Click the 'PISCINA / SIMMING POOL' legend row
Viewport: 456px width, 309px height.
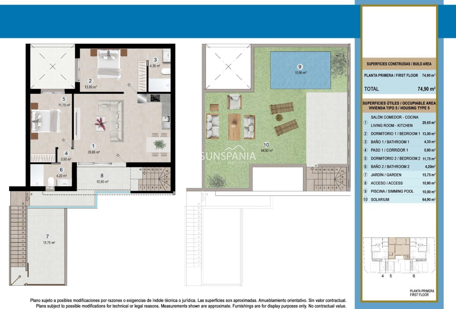pos(399,191)
